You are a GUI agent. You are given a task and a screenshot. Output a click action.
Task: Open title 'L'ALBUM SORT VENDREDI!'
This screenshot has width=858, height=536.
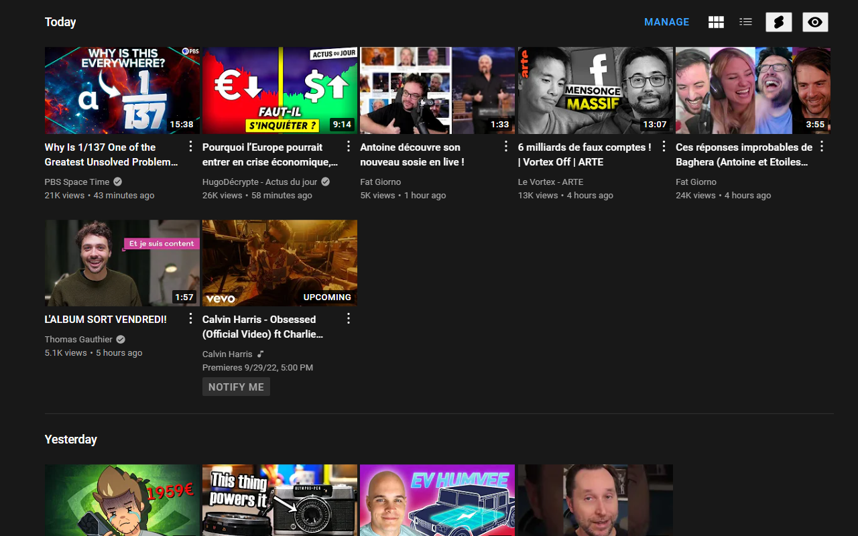(106, 320)
